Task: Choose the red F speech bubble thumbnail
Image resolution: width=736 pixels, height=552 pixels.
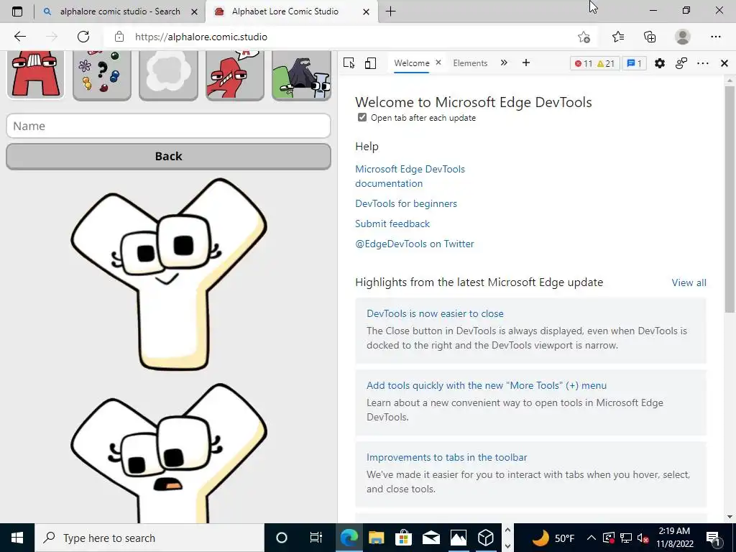Action: coord(235,74)
